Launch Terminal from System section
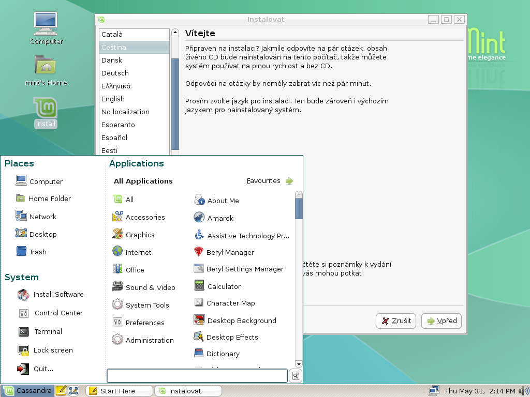 click(x=40, y=331)
